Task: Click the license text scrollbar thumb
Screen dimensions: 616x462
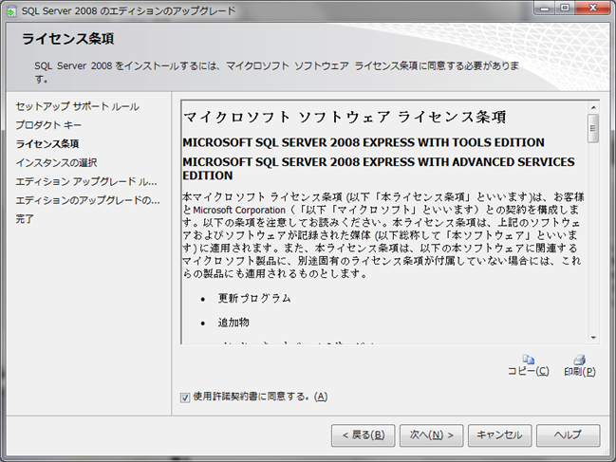Action: [x=593, y=128]
